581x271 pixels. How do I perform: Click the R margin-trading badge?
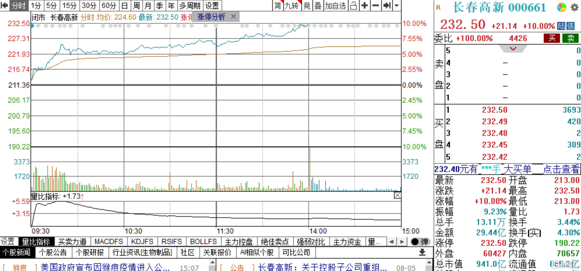[x=438, y=7]
